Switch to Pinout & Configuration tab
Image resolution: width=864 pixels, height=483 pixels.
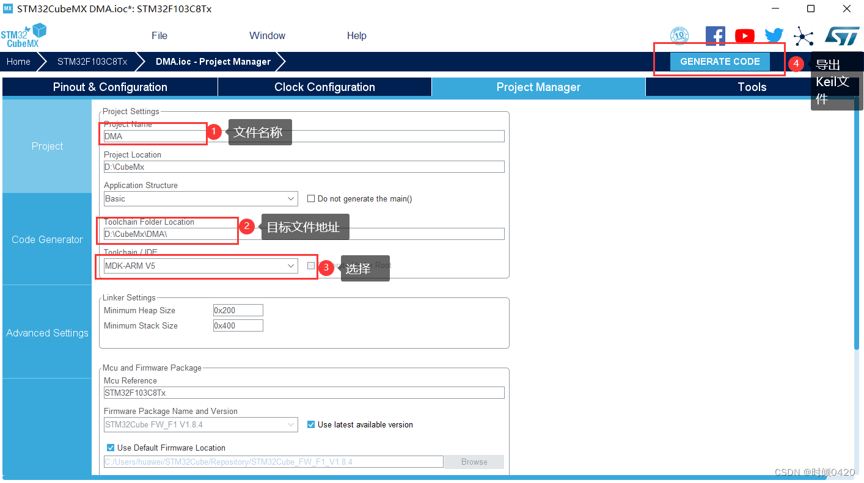tap(110, 87)
